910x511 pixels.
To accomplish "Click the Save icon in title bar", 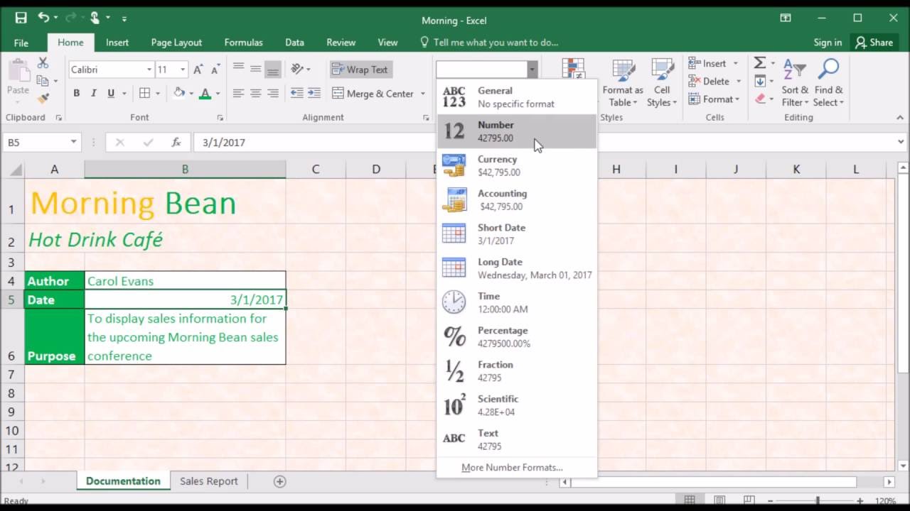I will click(x=21, y=18).
